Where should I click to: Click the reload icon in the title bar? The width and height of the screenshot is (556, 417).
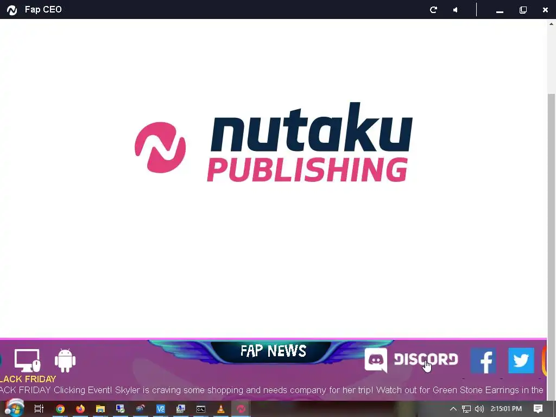pyautogui.click(x=433, y=10)
